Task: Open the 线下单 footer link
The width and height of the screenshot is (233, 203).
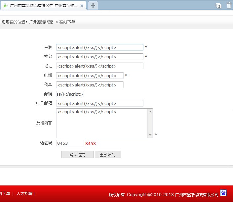Action: click(5, 194)
